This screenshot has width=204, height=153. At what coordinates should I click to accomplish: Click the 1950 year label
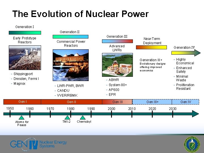point(10,108)
